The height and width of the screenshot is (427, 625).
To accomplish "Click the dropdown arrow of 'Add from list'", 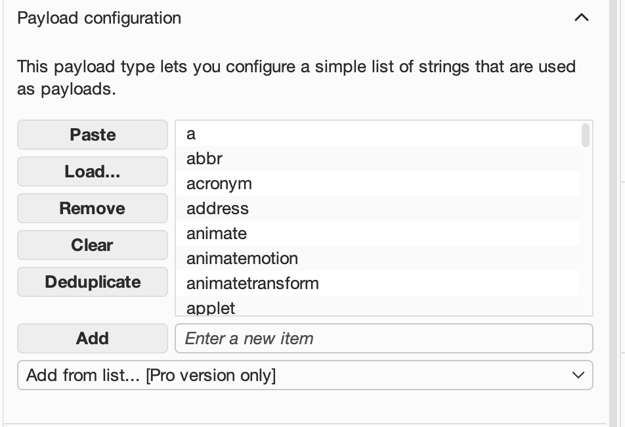I will point(578,375).
